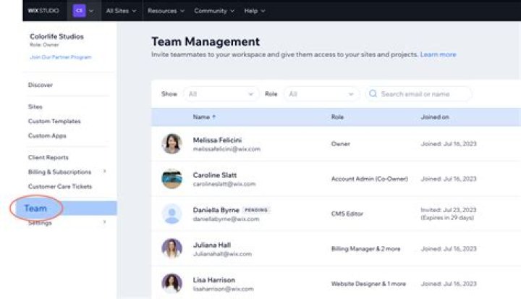Click Daniella Byrne's placeholder avatar icon
The height and width of the screenshot is (299, 521).
point(171,214)
